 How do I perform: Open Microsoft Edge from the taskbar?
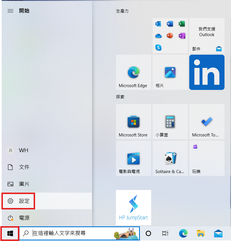coord(183,233)
